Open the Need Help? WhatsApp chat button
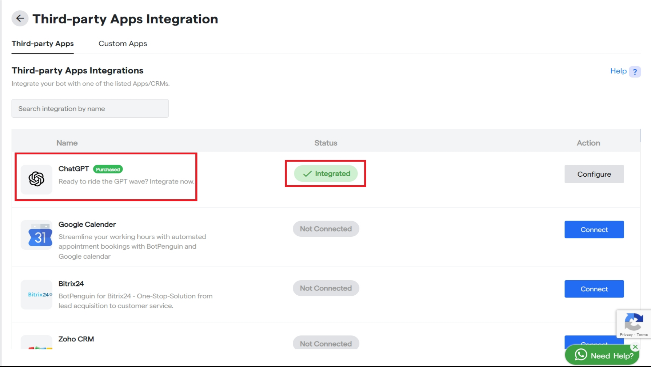 [x=602, y=355]
